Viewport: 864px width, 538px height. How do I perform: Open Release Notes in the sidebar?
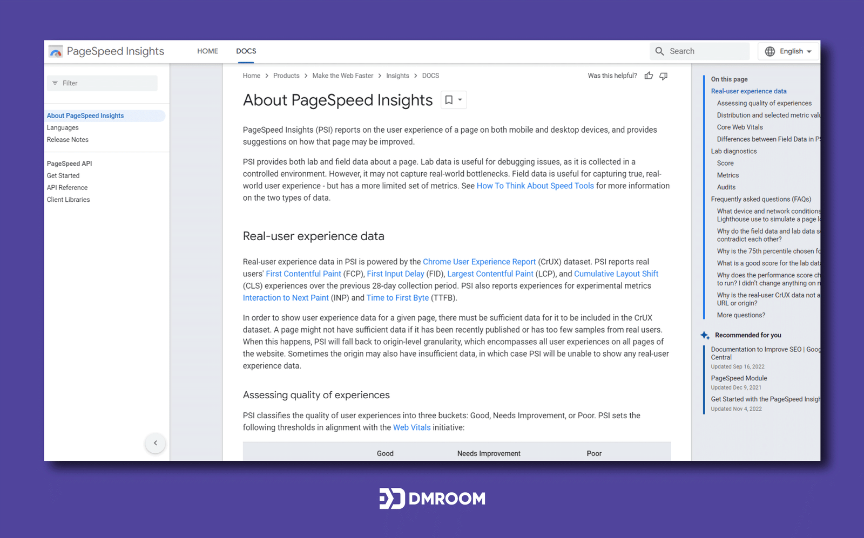(67, 140)
